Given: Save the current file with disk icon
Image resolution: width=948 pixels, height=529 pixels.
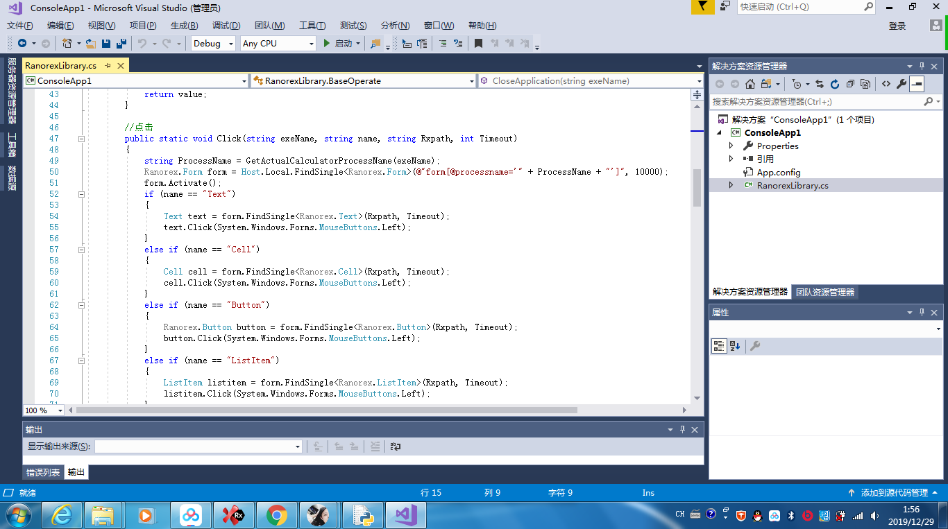Looking at the screenshot, I should coord(106,43).
